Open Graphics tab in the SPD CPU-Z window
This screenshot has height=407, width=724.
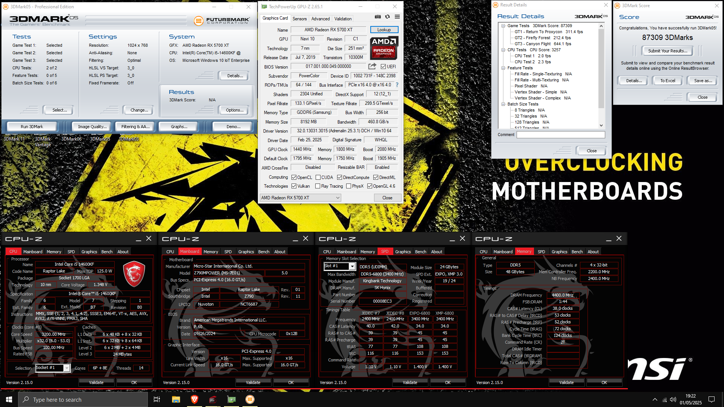(403, 252)
